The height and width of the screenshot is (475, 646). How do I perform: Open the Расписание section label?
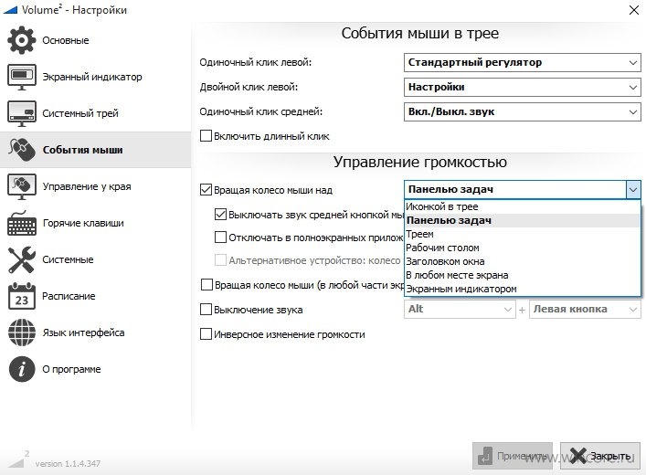point(69,296)
